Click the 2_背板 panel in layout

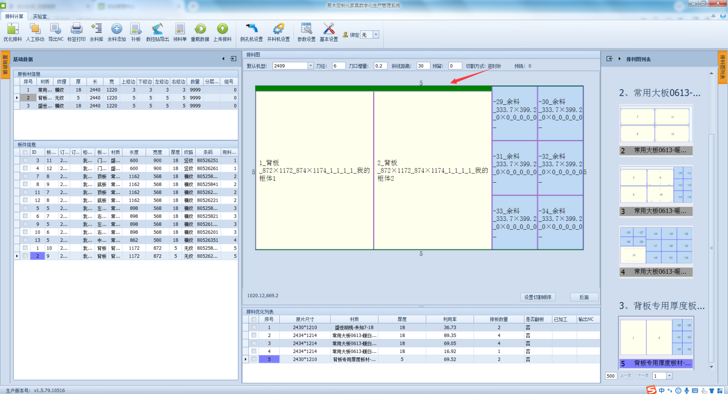pyautogui.click(x=433, y=170)
